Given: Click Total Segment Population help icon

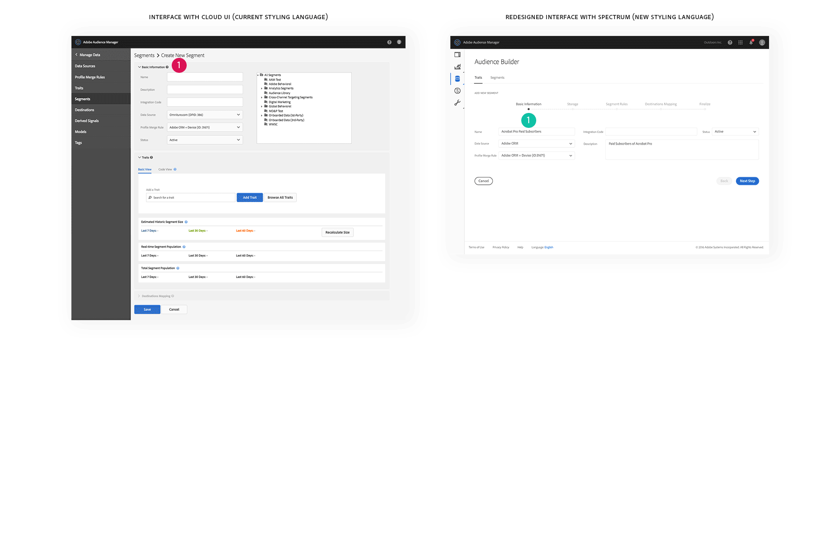Looking at the screenshot, I should 178,268.
